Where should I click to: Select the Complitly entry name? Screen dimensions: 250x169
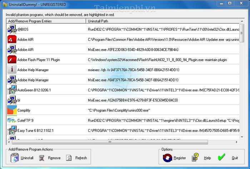pos(24,110)
